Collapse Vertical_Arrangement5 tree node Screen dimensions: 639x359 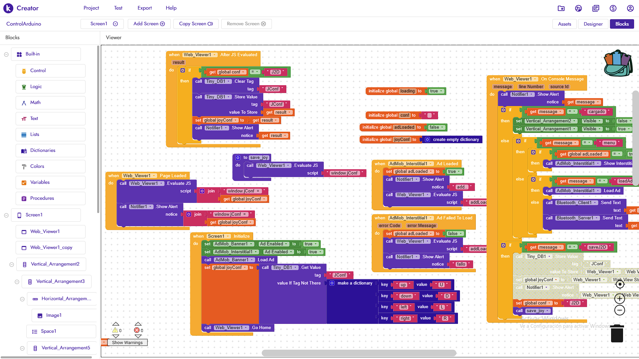[x=22, y=348]
